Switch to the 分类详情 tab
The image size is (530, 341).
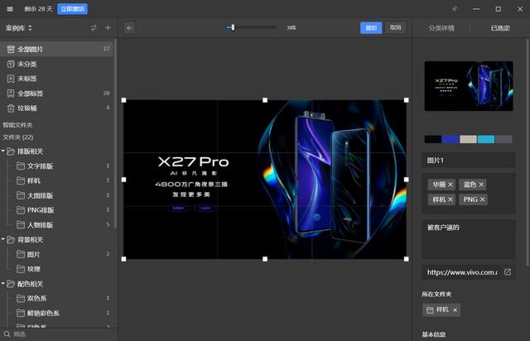(x=441, y=28)
